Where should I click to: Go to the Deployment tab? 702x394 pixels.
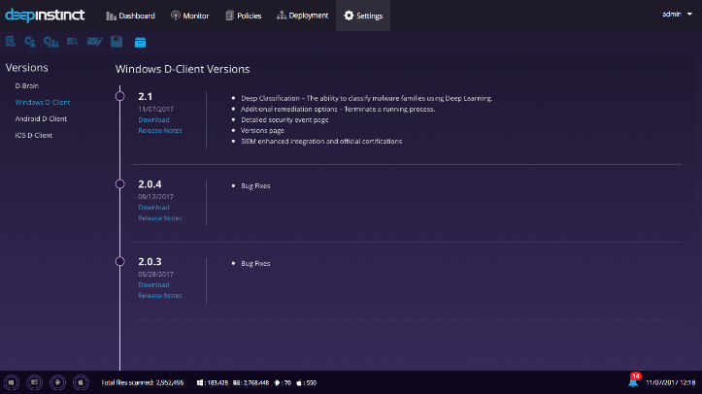click(303, 16)
